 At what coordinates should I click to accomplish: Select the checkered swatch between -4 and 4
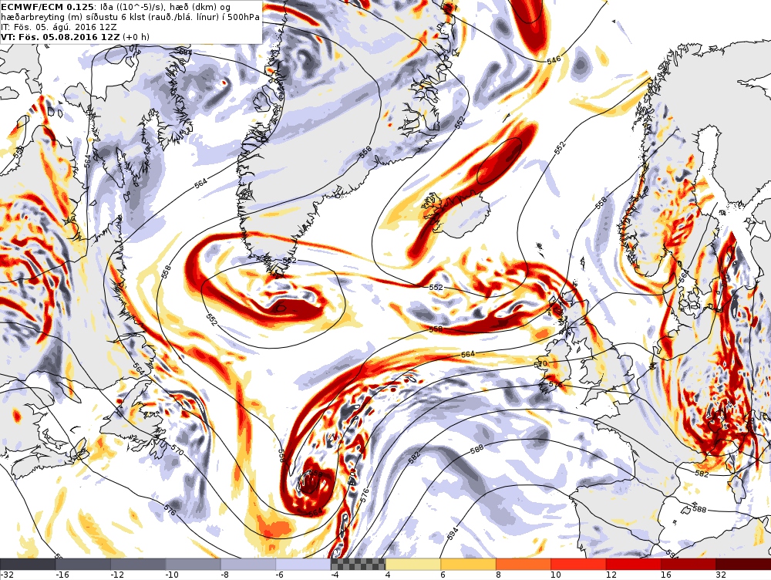(359, 564)
